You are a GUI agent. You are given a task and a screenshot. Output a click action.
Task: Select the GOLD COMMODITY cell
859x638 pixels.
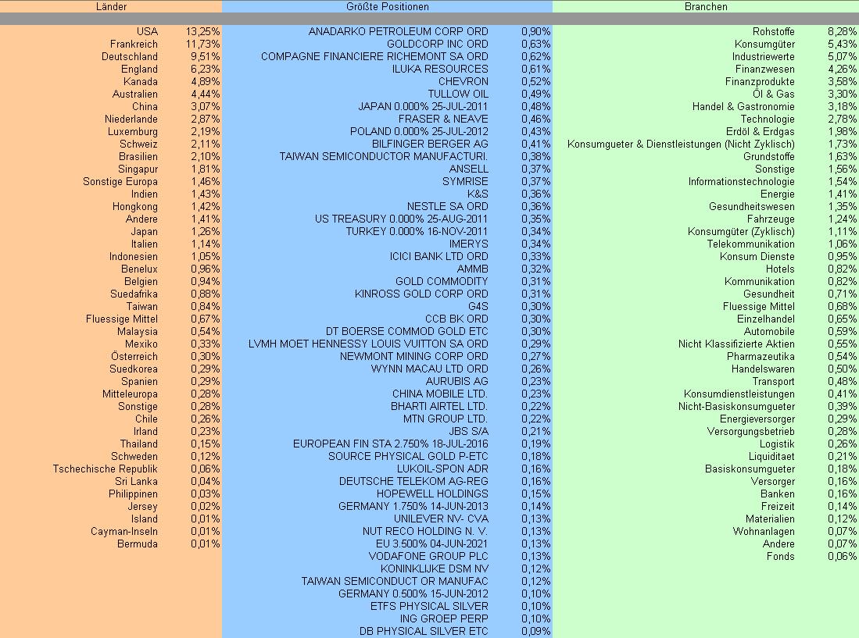[442, 282]
